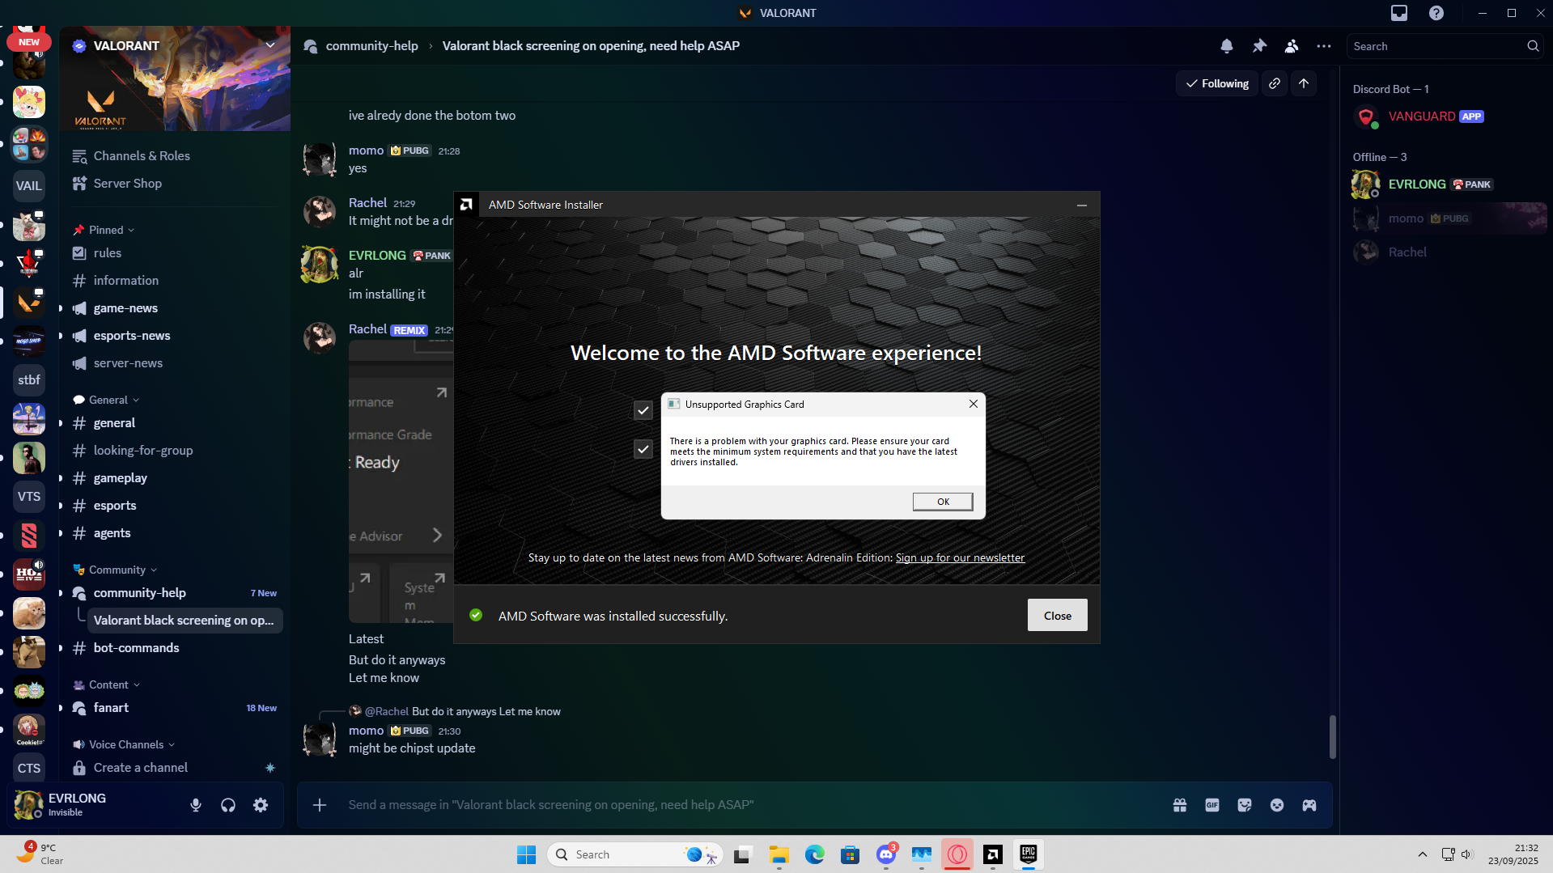This screenshot has width=1553, height=873.
Task: Click the Discord search field
Action: point(1445,46)
